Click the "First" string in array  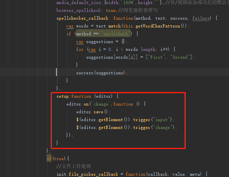pyautogui.click(x=156, y=57)
